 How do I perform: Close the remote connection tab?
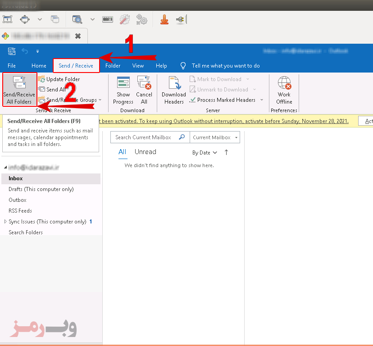(x=78, y=36)
